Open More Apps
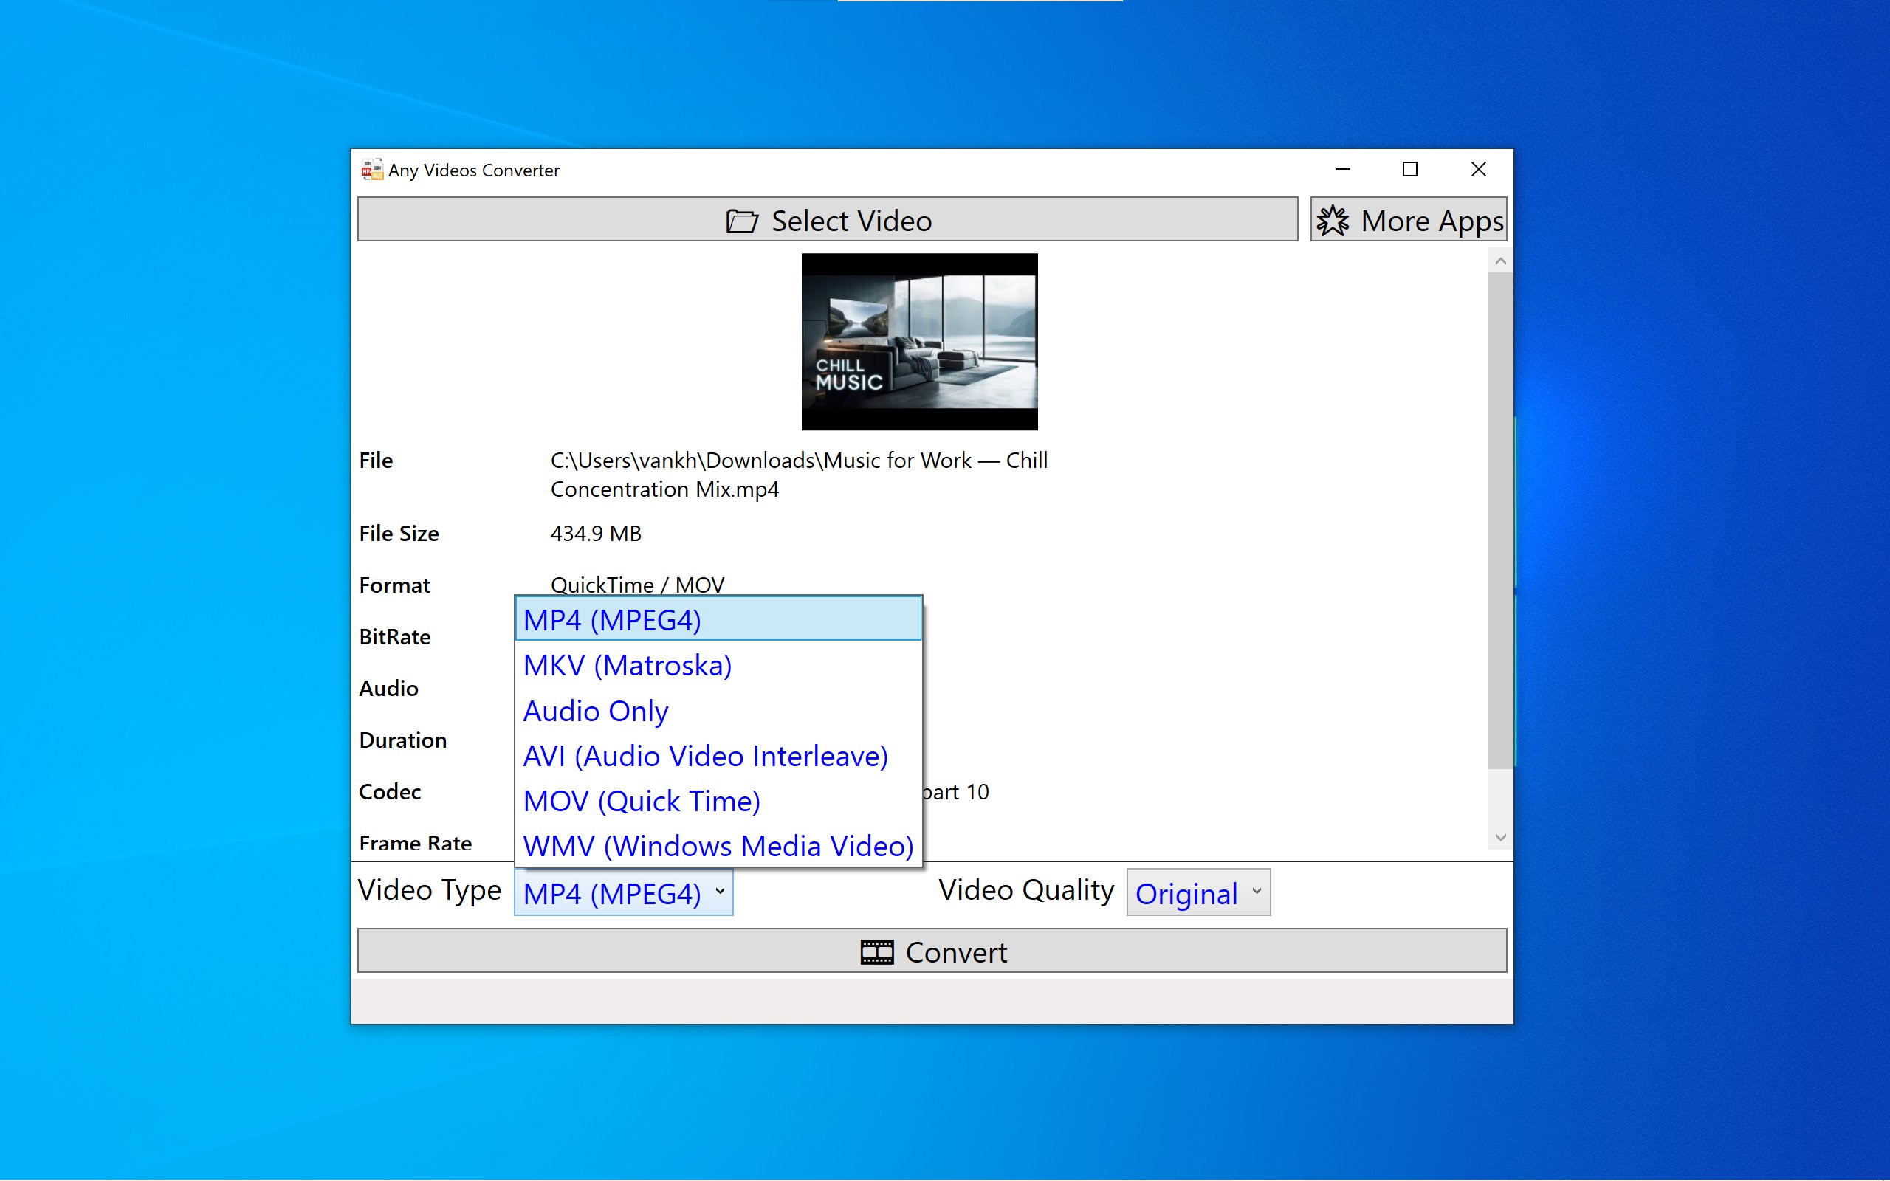This screenshot has width=1890, height=1181. click(1408, 219)
